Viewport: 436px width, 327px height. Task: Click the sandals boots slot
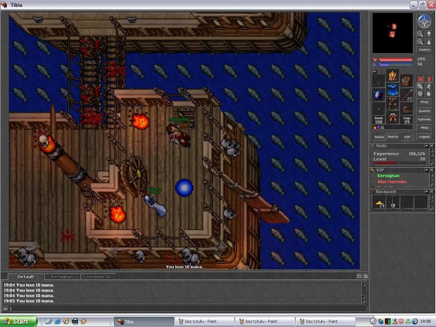click(393, 118)
